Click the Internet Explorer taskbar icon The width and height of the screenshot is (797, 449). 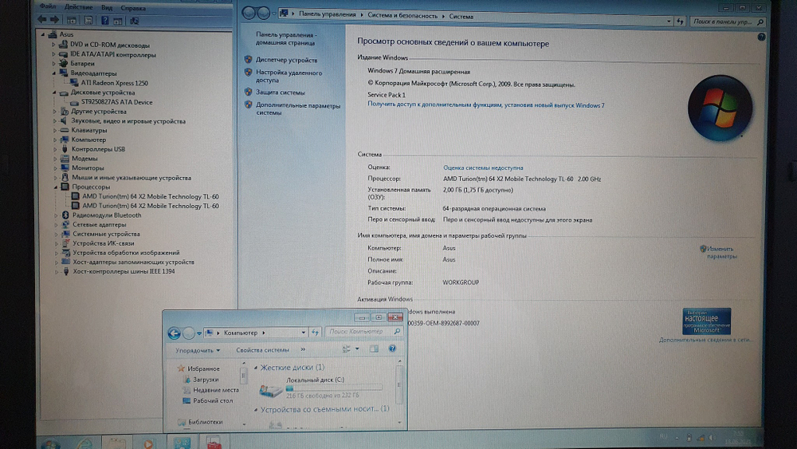(84, 444)
